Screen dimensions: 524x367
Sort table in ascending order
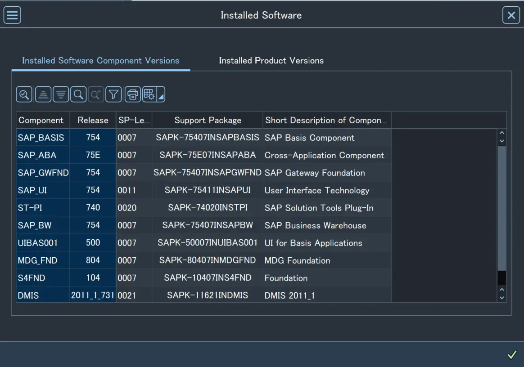pyautogui.click(x=43, y=94)
